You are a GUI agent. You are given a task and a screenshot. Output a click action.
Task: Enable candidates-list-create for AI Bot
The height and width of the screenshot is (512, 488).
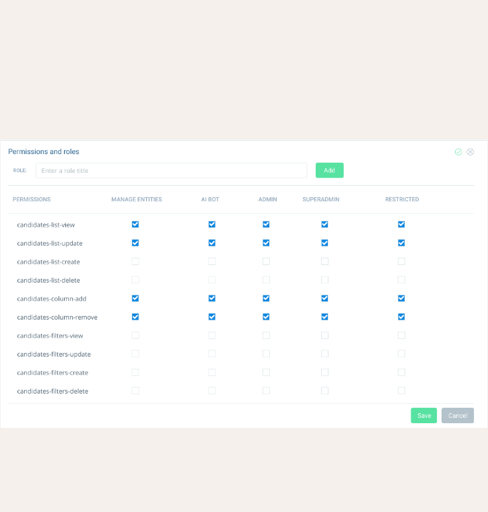pos(211,261)
